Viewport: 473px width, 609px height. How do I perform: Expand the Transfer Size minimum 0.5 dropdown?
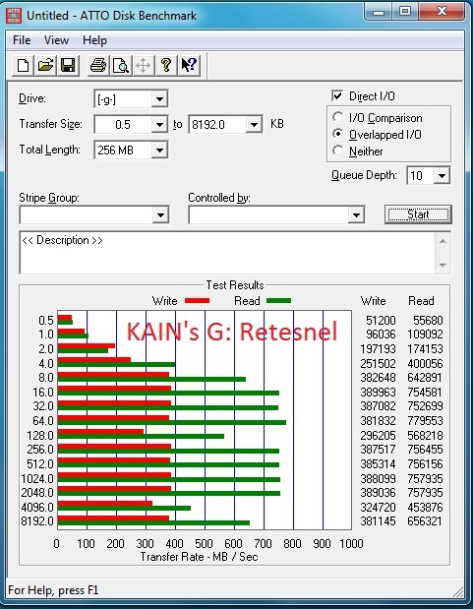click(x=159, y=125)
